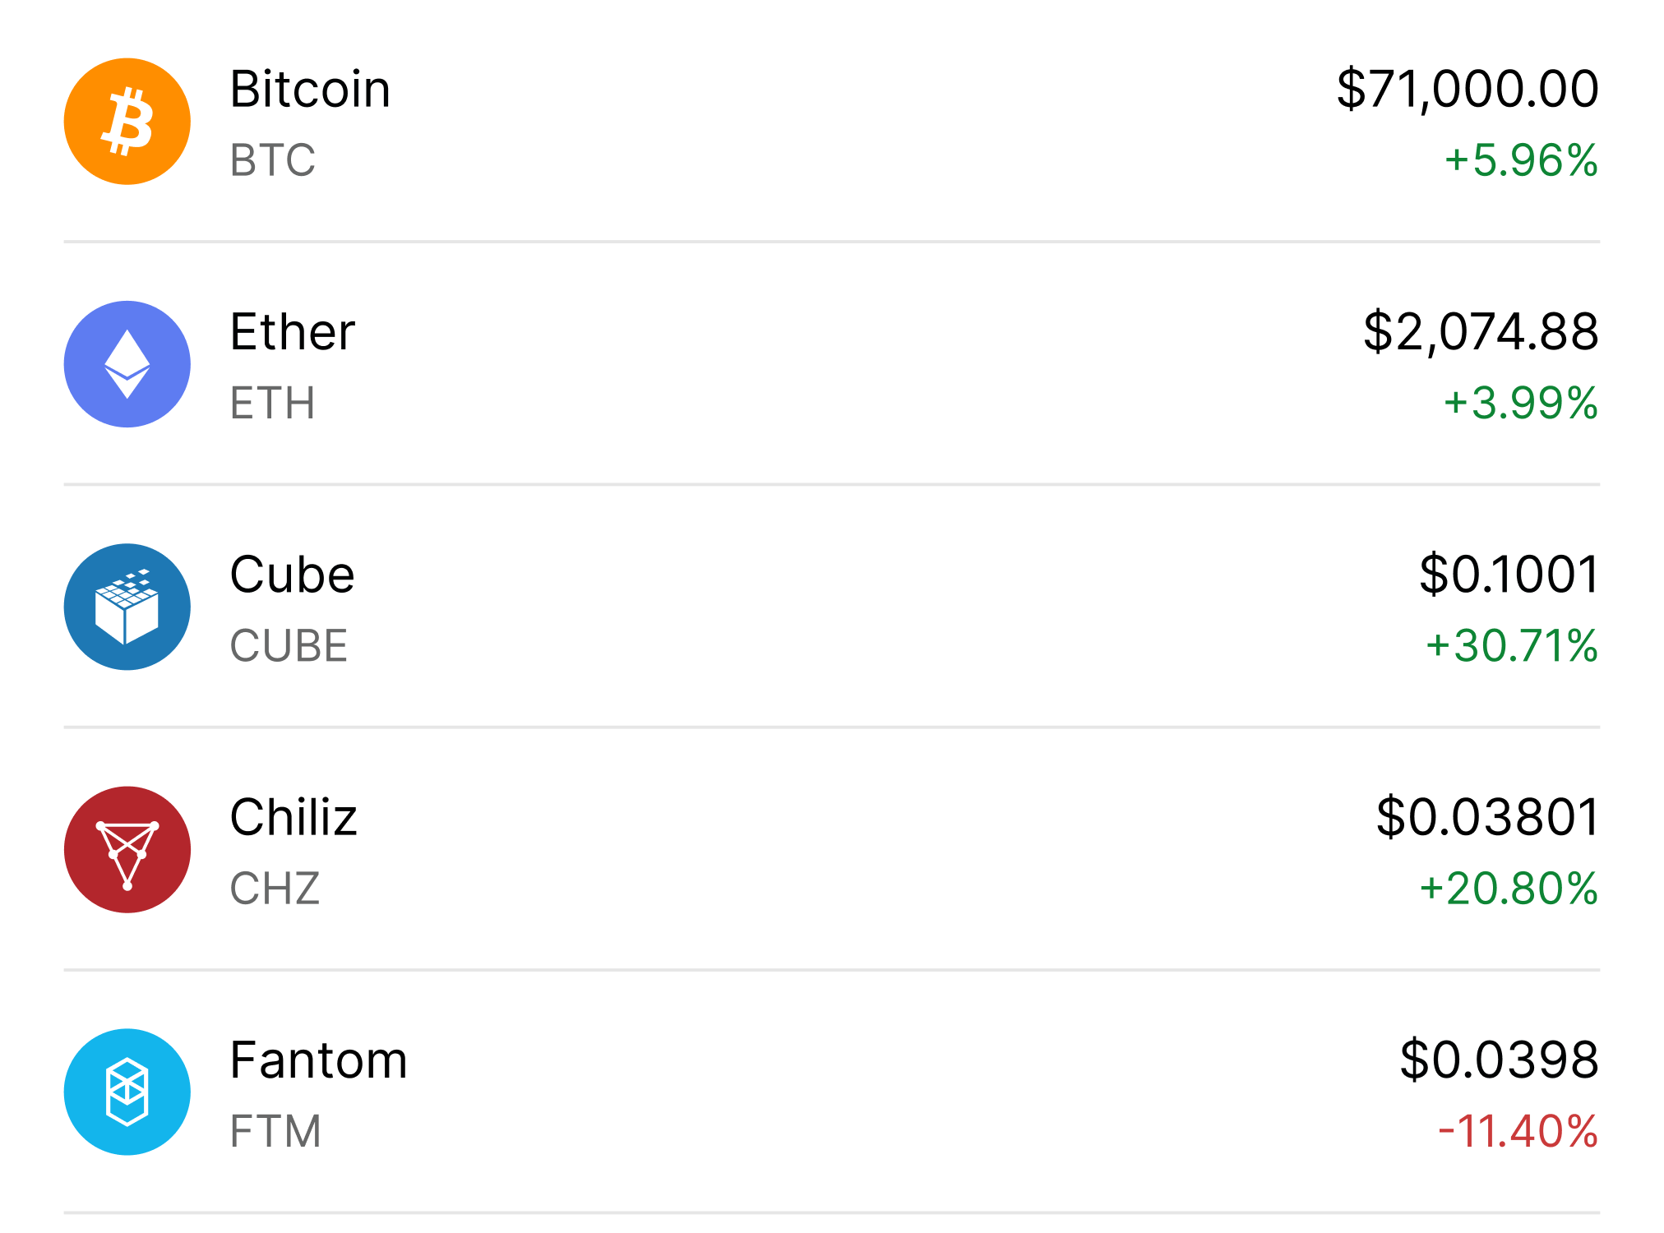
Task: Click the light-blue Fantom logo icon
Action: coord(127,1092)
